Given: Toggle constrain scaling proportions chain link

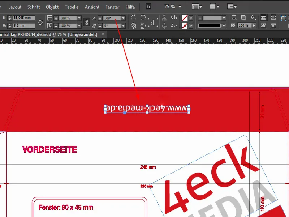Looking at the screenshot, I should (87, 22).
